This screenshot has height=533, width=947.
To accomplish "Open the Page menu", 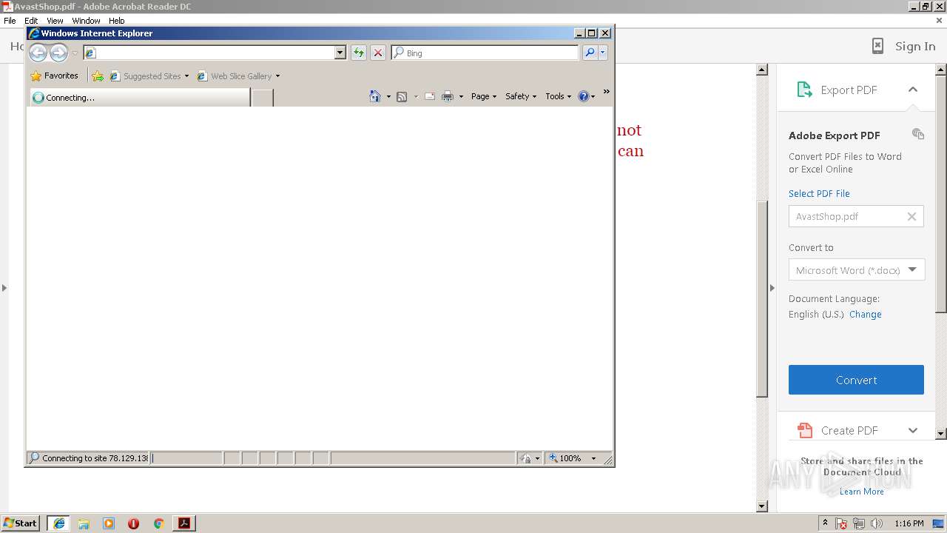I will coord(484,96).
